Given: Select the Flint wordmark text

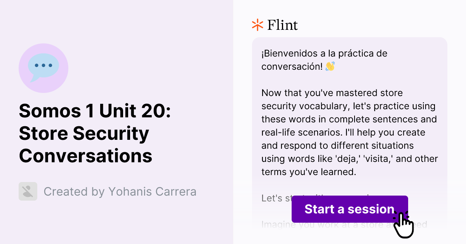Looking at the screenshot, I should point(282,25).
